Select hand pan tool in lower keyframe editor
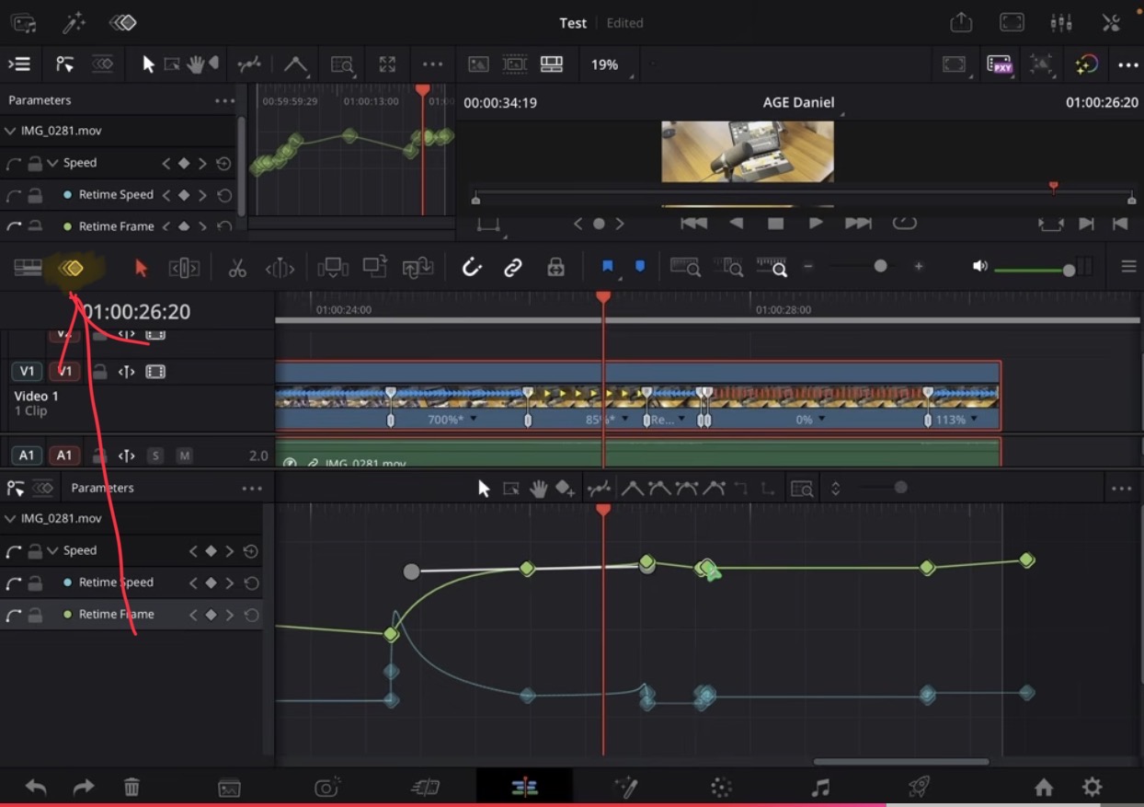This screenshot has height=807, width=1144. click(x=538, y=489)
